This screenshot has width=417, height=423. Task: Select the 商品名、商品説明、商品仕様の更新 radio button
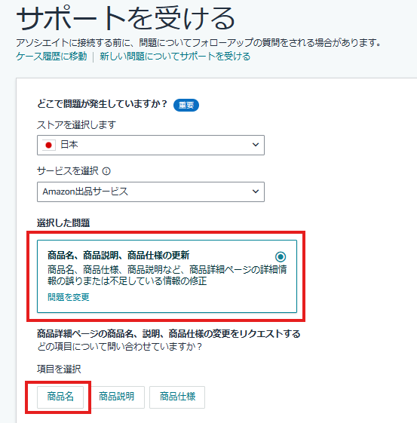pyautogui.click(x=281, y=256)
